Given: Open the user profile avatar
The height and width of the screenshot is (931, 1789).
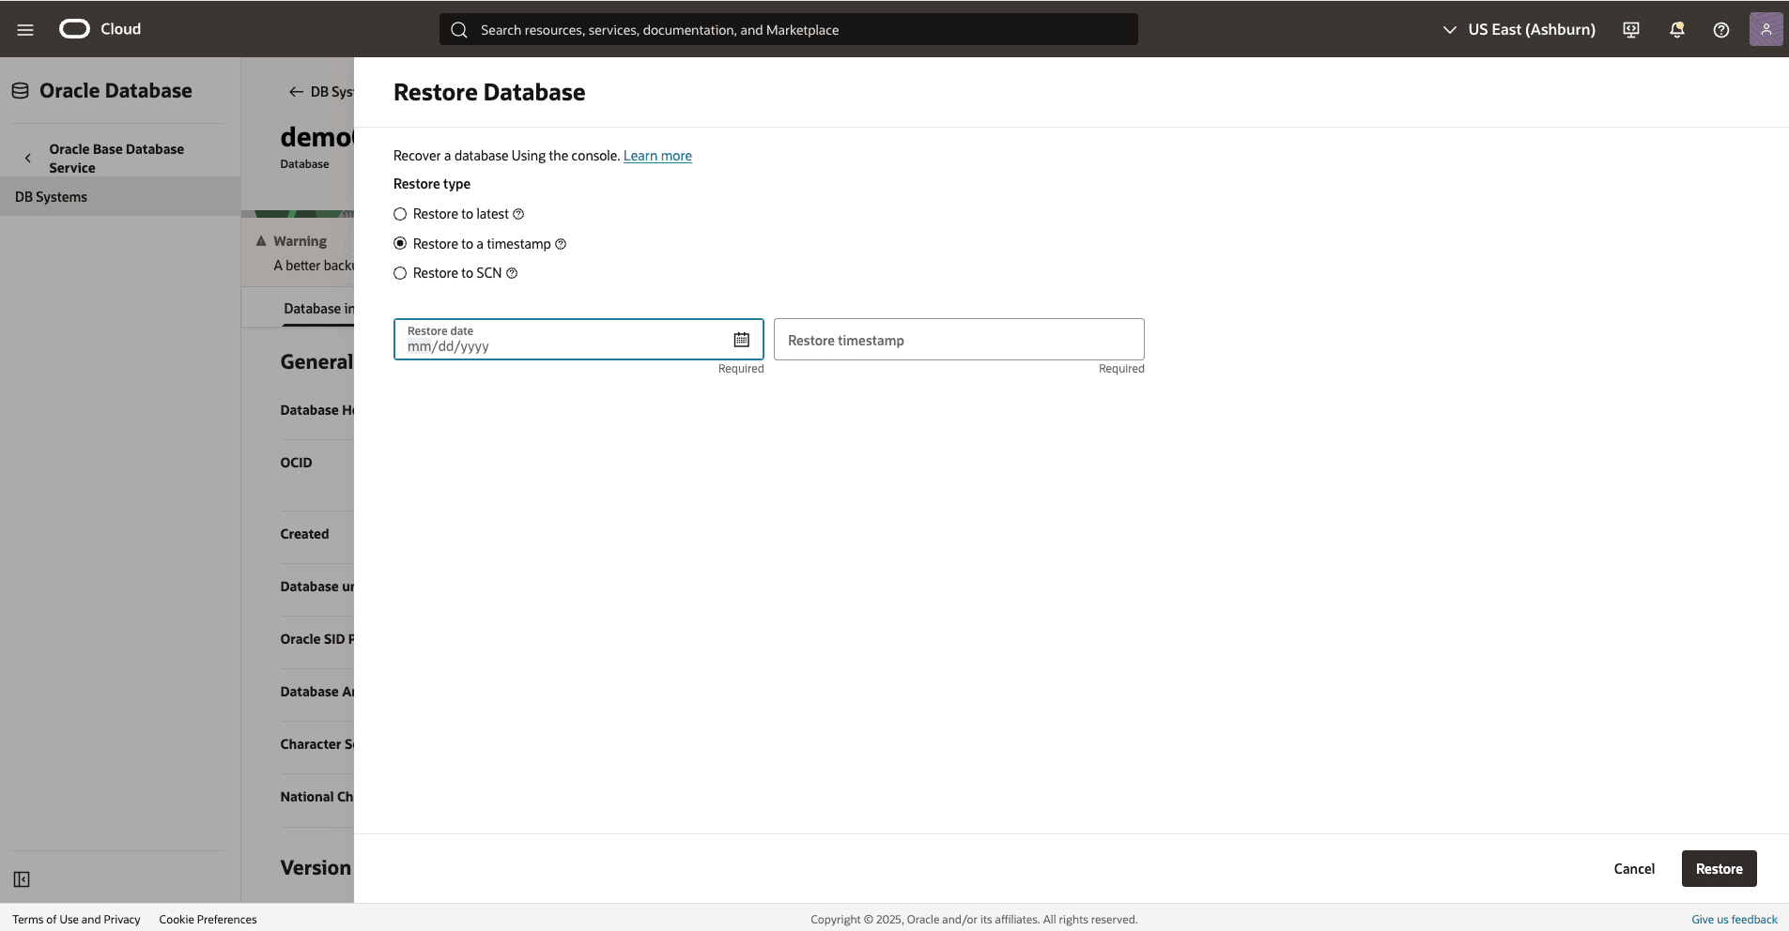Looking at the screenshot, I should point(1766,29).
